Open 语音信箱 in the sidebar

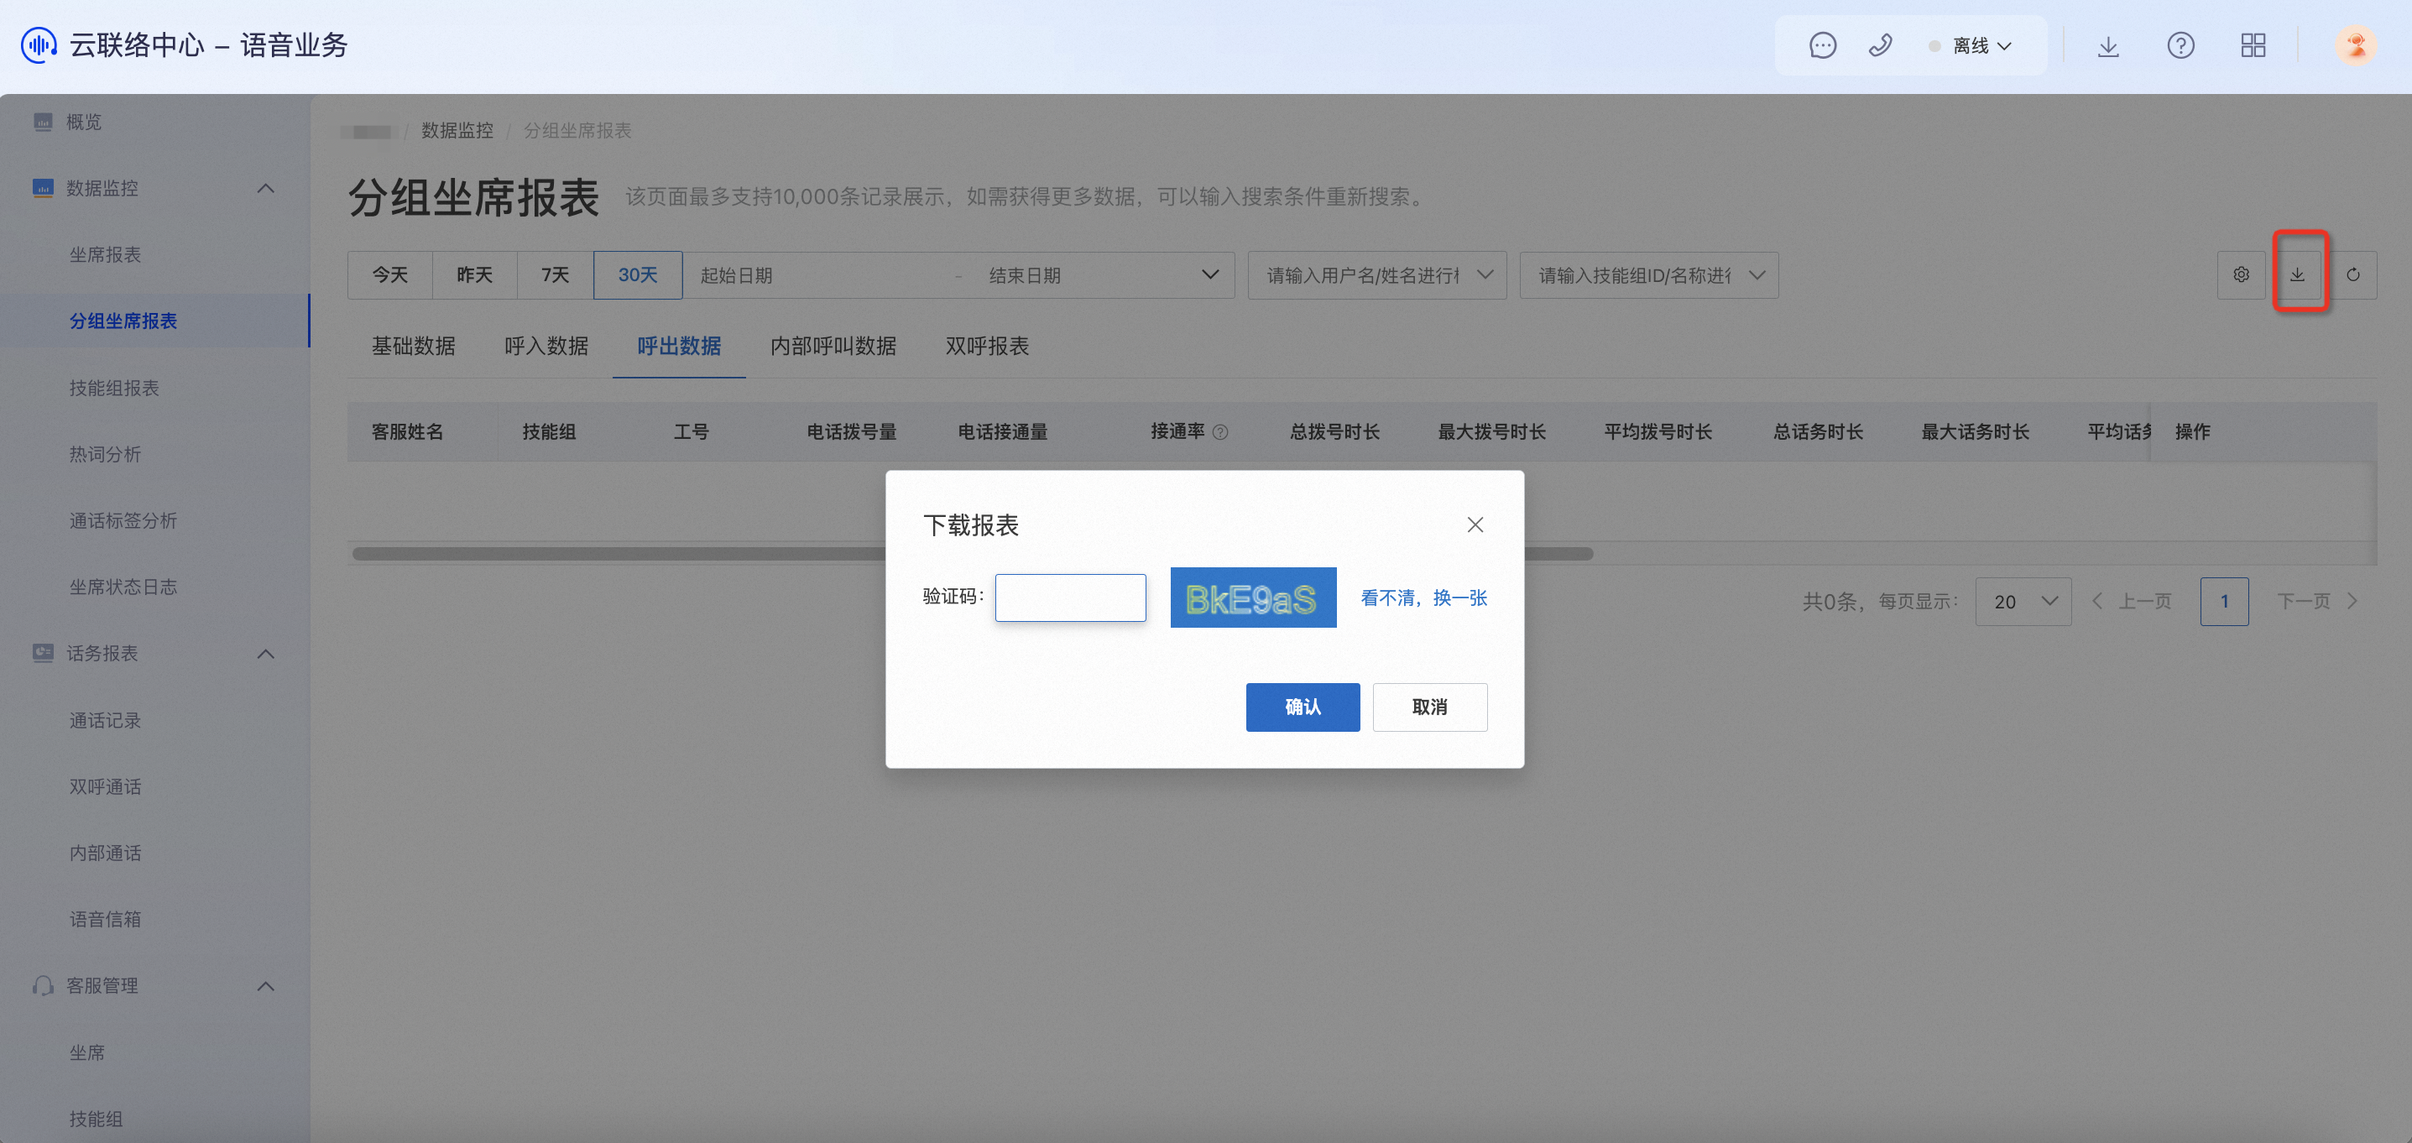[105, 919]
